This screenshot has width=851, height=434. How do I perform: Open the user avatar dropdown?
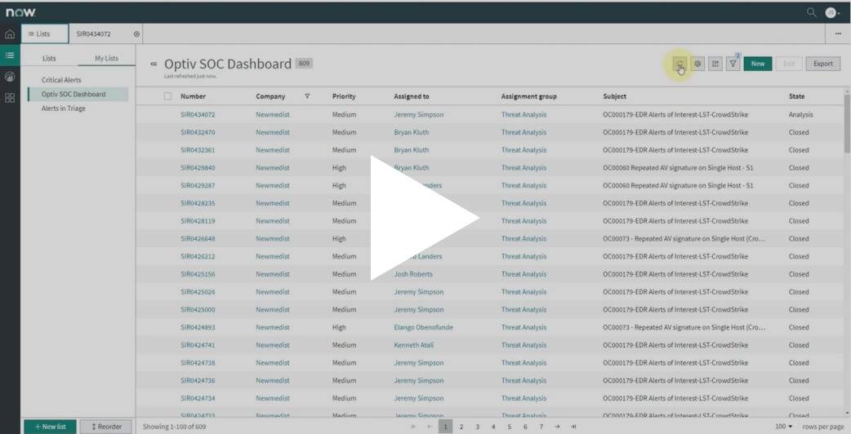click(x=832, y=12)
